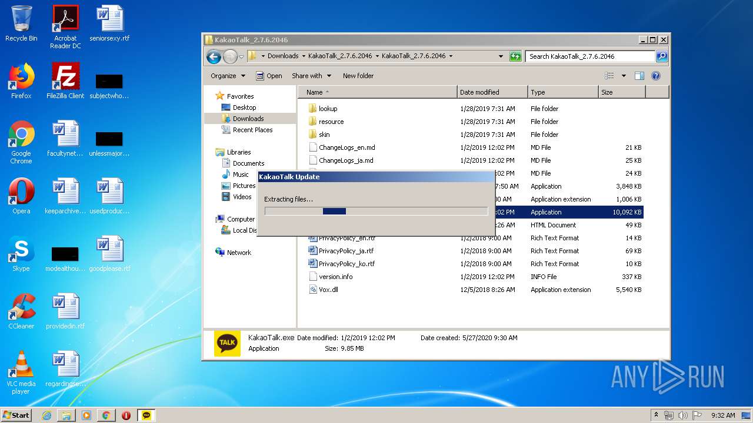Show hidden tray icons arrow
This screenshot has height=423, width=753.
[656, 415]
